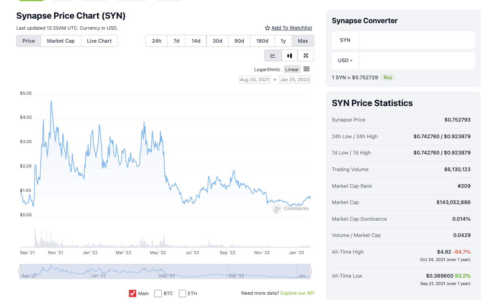The image size is (489, 300).
Task: Click the 1 SYN = $0.752729 rate
Action: coord(355,77)
